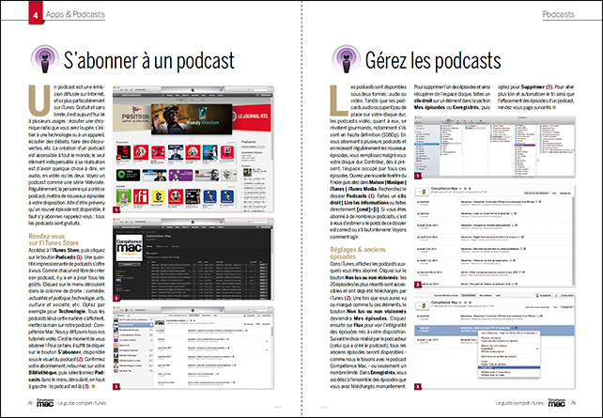Click the red page number 4 tab
603x418 pixels.
10,16
